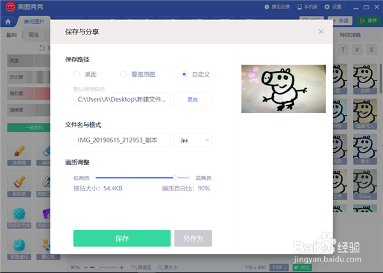Viewport: 383px width, 273px height.
Task: Click the T filter category button
Action: pos(343,50)
